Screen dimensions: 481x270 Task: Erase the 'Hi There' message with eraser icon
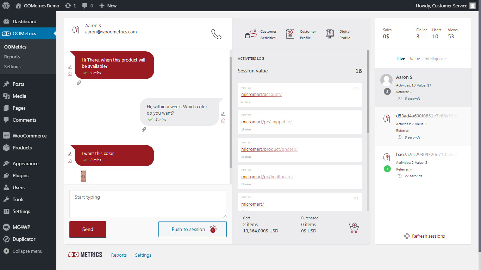pos(70,74)
